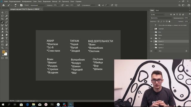Filter layers by type layer icon

177,15
